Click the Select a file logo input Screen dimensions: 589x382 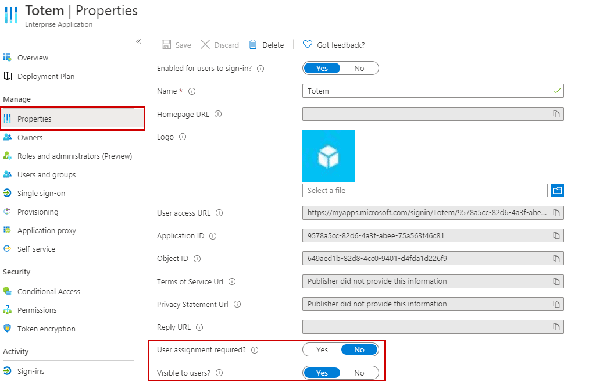click(x=425, y=191)
